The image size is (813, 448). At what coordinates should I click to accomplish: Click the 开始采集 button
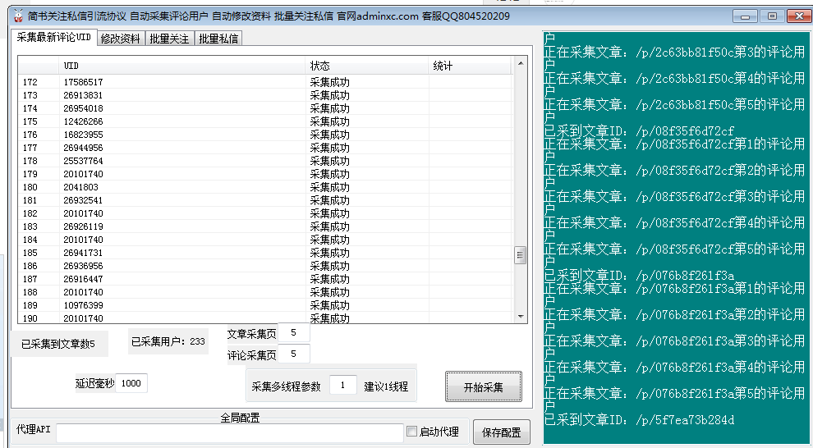point(483,387)
